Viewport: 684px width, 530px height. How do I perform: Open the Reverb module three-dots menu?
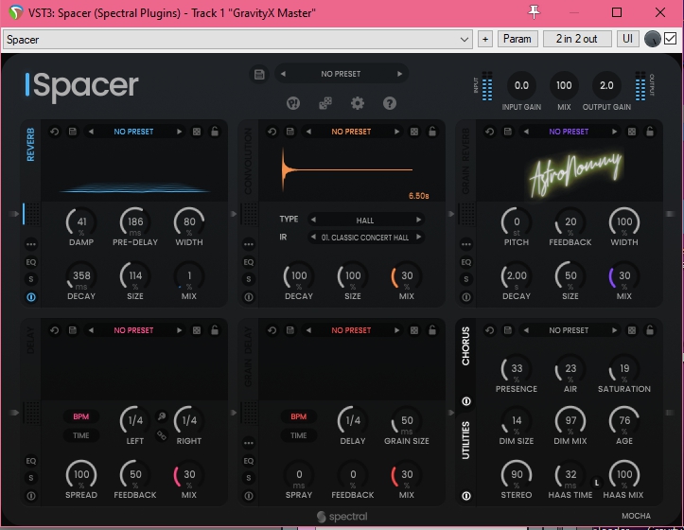click(31, 244)
